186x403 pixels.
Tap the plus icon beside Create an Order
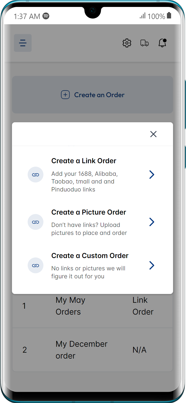pos(65,95)
